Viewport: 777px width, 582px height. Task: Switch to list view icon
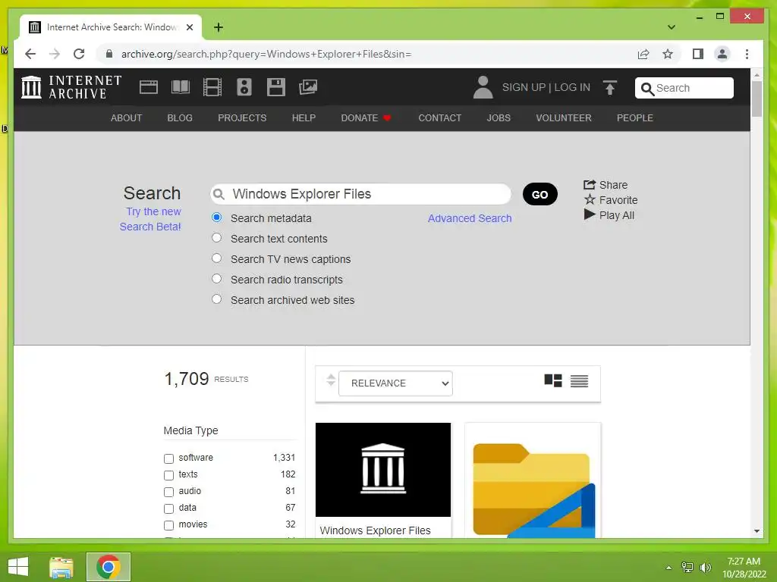(x=579, y=380)
